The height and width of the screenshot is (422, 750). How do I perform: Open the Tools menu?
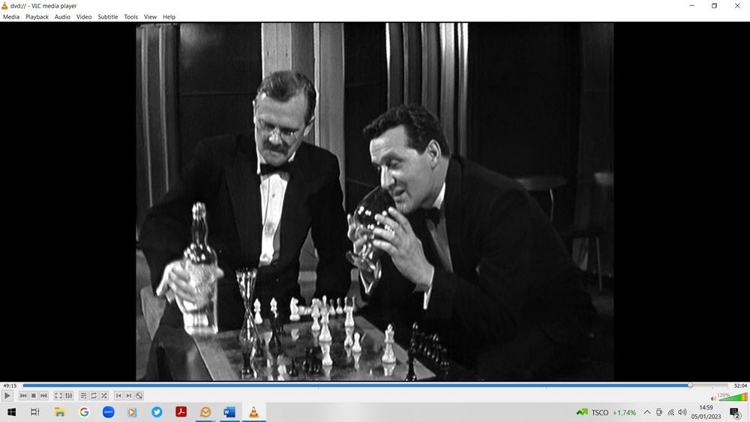[x=130, y=16]
